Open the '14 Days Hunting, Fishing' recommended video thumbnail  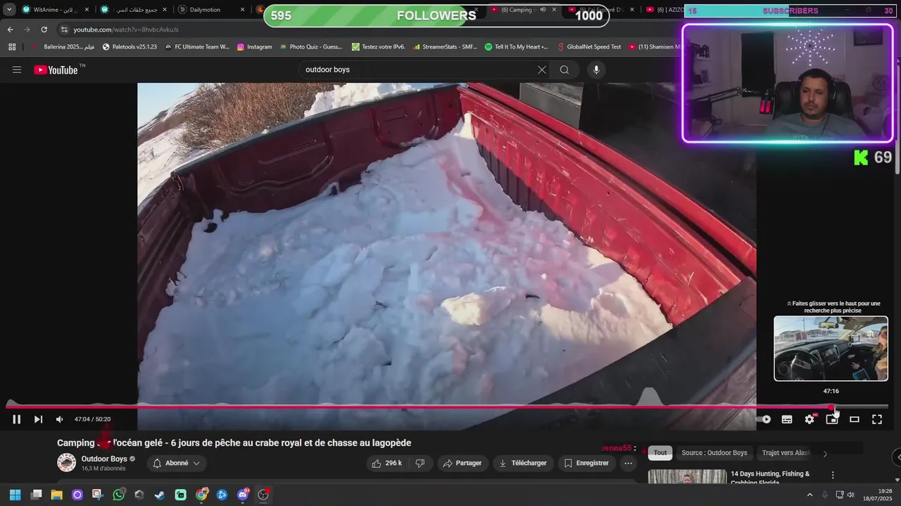coord(687,477)
